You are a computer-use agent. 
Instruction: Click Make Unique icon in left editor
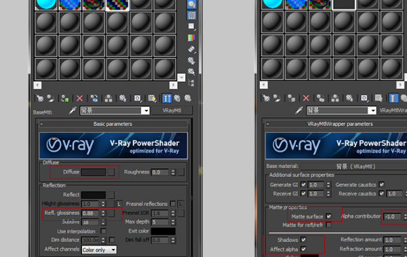[x=109, y=98]
